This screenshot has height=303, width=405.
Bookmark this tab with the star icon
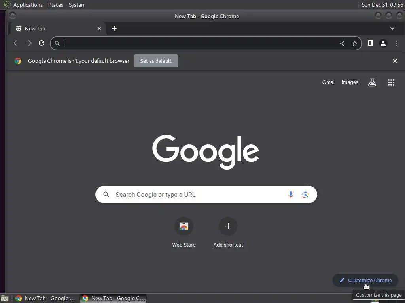(x=355, y=43)
